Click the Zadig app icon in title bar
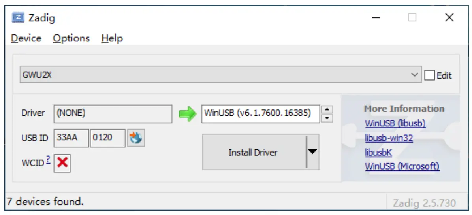Viewport: 472px width, 215px height. (18, 18)
